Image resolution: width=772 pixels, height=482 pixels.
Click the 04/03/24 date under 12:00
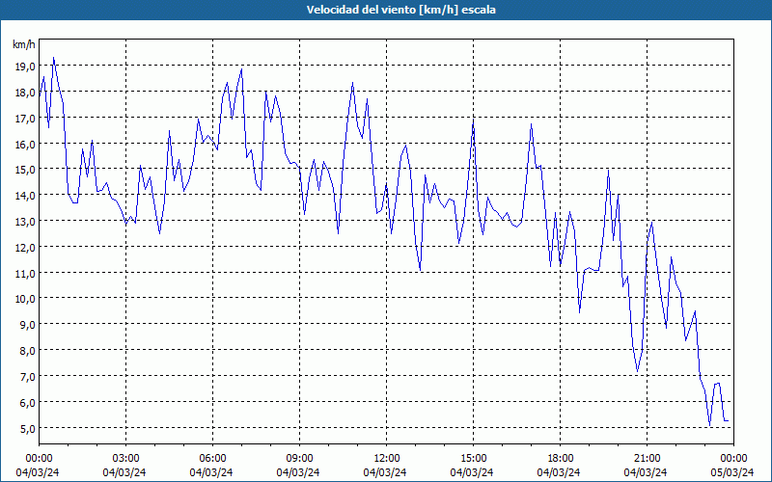coord(385,472)
